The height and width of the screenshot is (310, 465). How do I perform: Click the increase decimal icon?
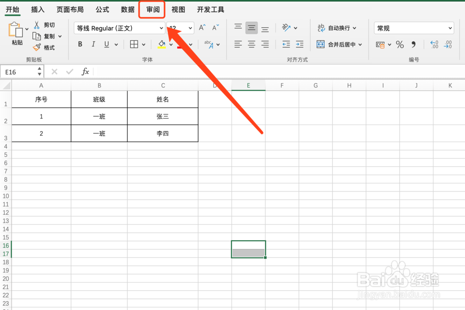click(434, 45)
